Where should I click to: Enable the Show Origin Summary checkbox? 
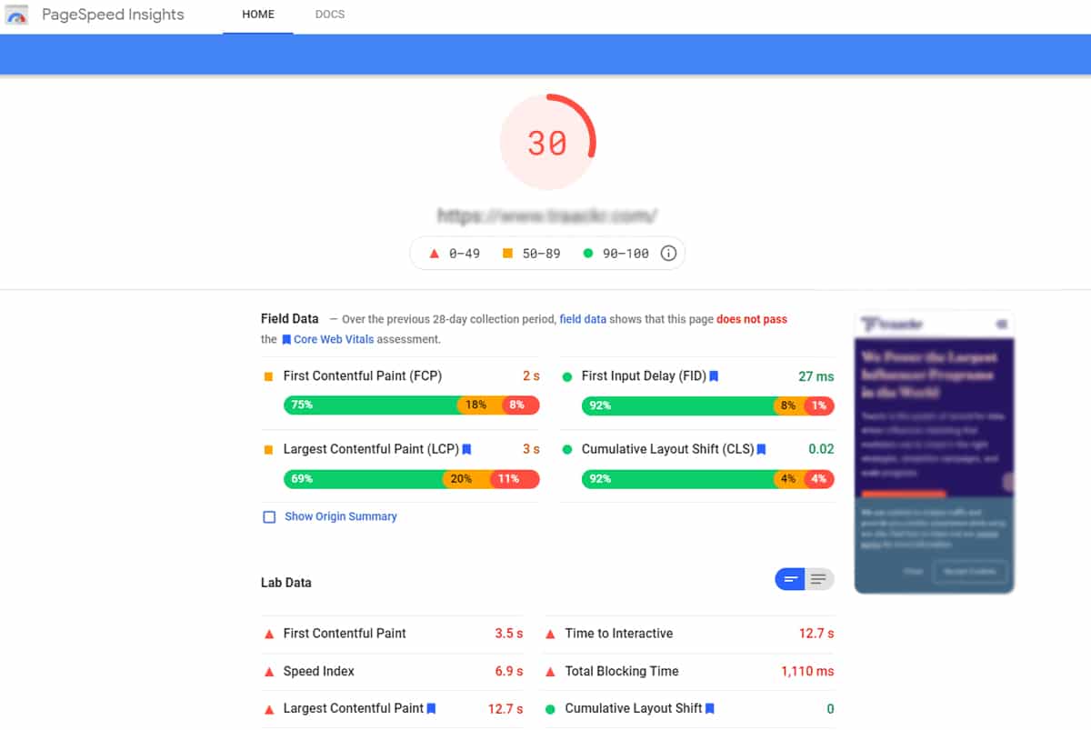coord(269,516)
